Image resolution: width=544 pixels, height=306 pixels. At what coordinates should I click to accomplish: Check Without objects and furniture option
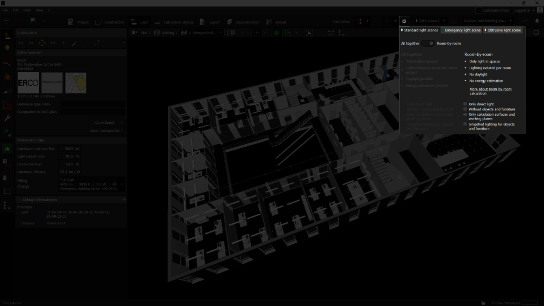[x=465, y=109]
